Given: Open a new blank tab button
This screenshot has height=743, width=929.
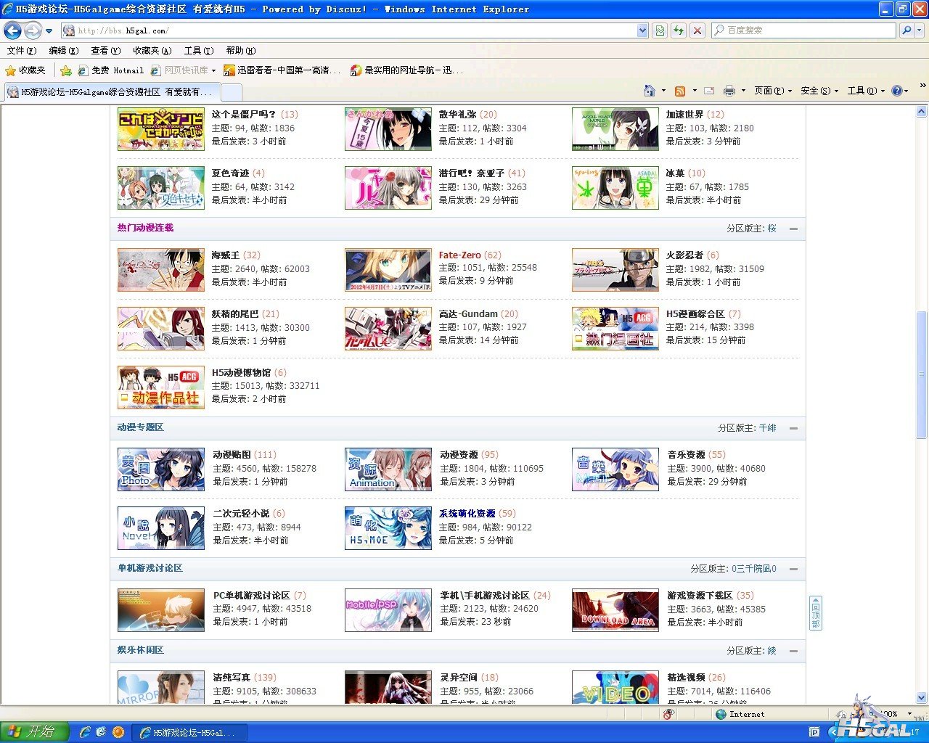Looking at the screenshot, I should point(231,92).
